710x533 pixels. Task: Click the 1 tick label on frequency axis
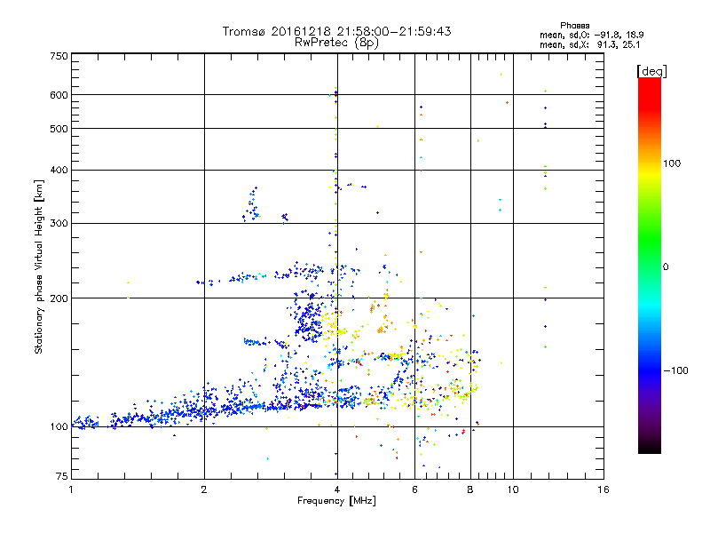pos(71,489)
